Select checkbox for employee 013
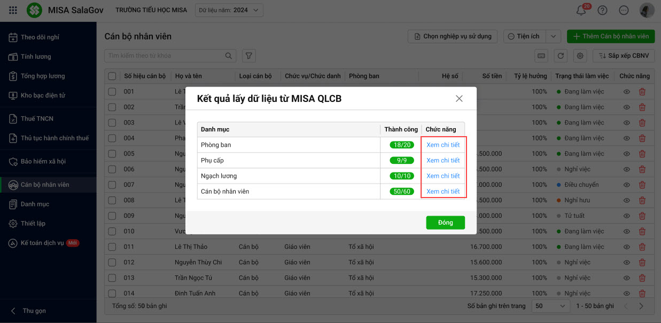Viewport: 661px width, 323px height. [x=112, y=278]
